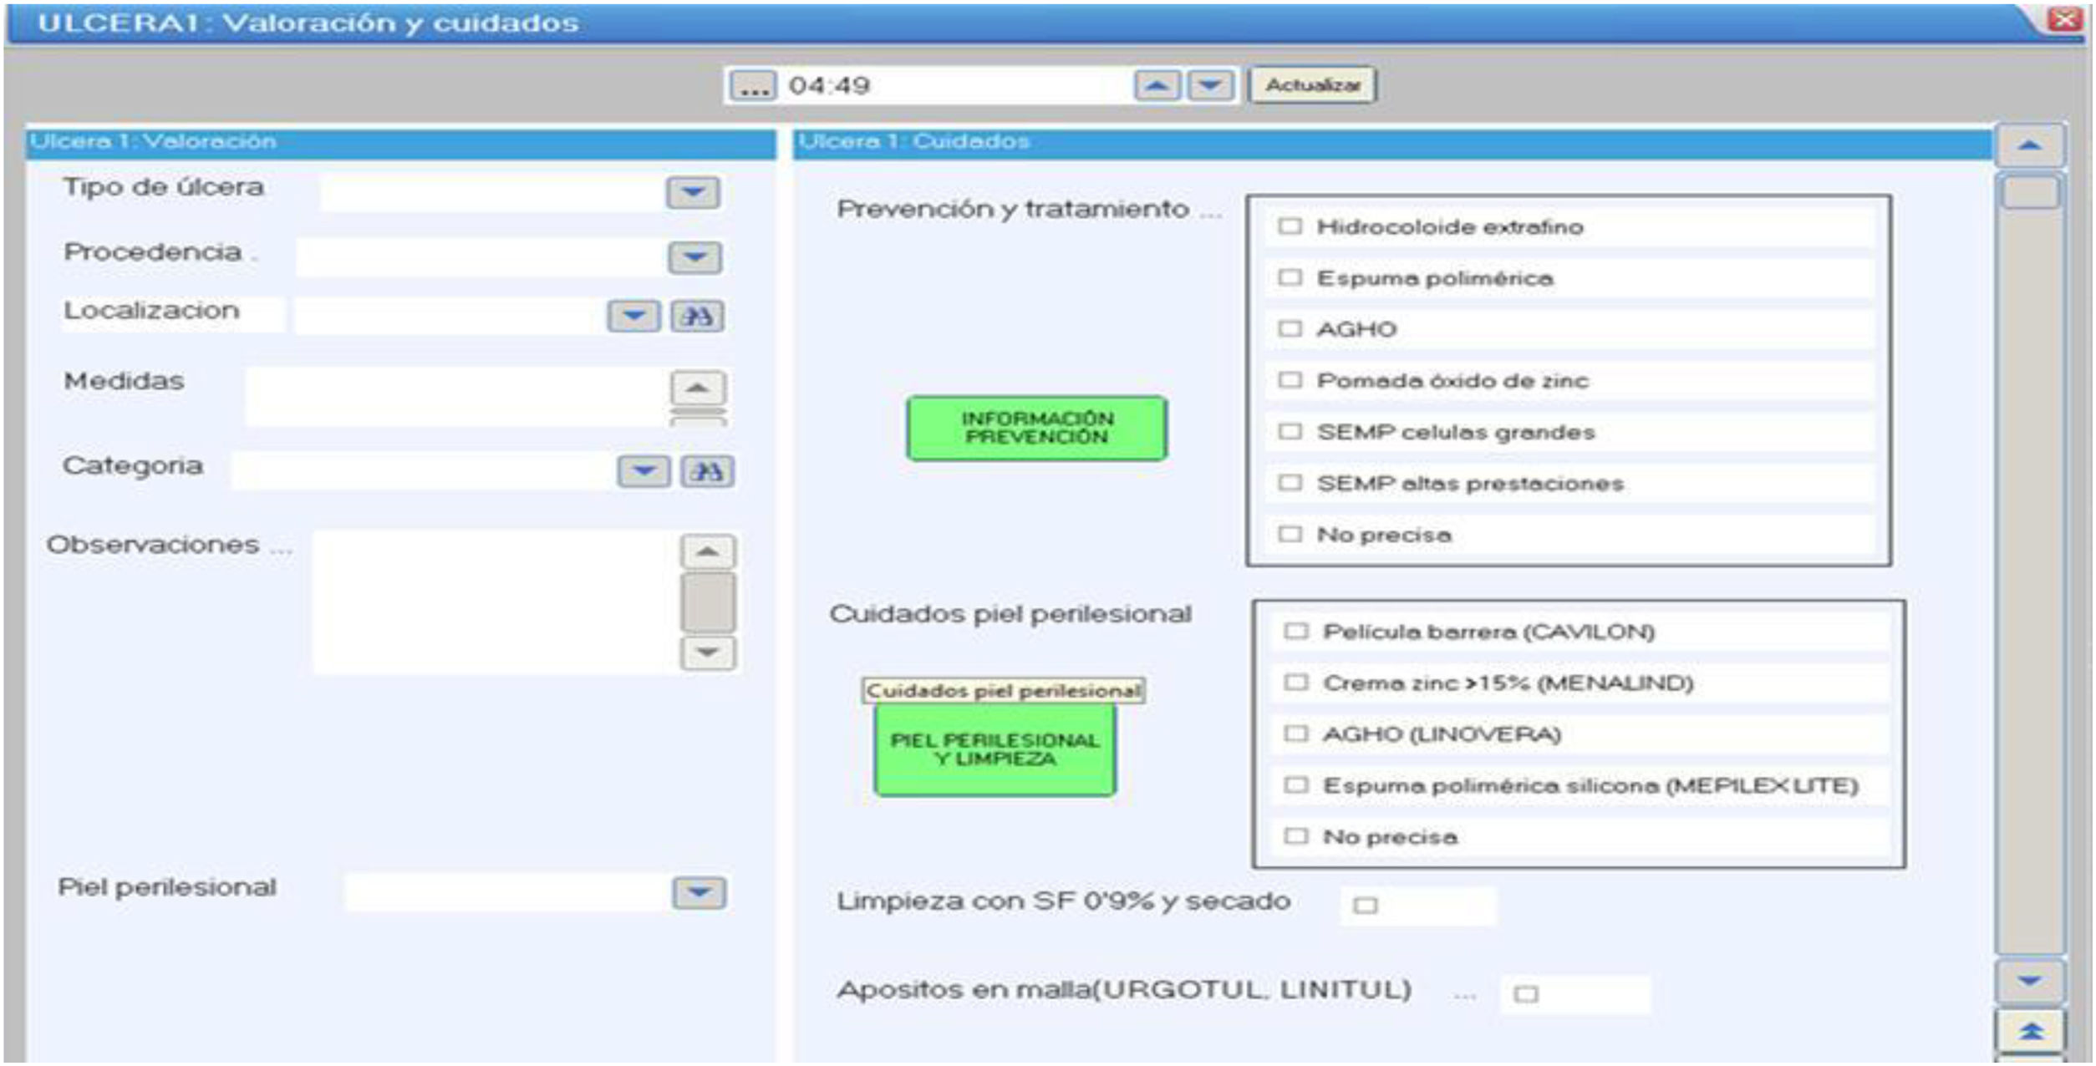Tick Limpieza con SF 0'9% y secado

click(x=1365, y=905)
